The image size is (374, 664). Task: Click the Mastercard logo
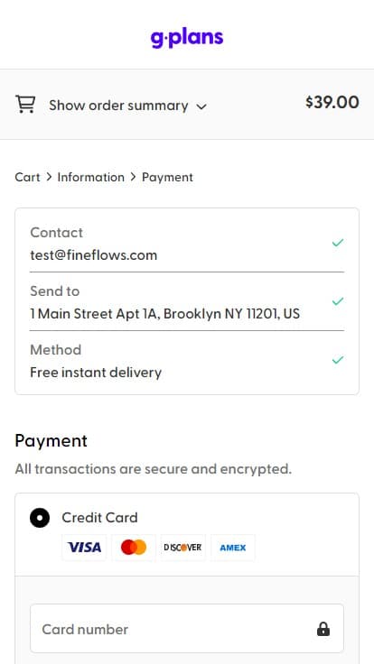tap(134, 548)
